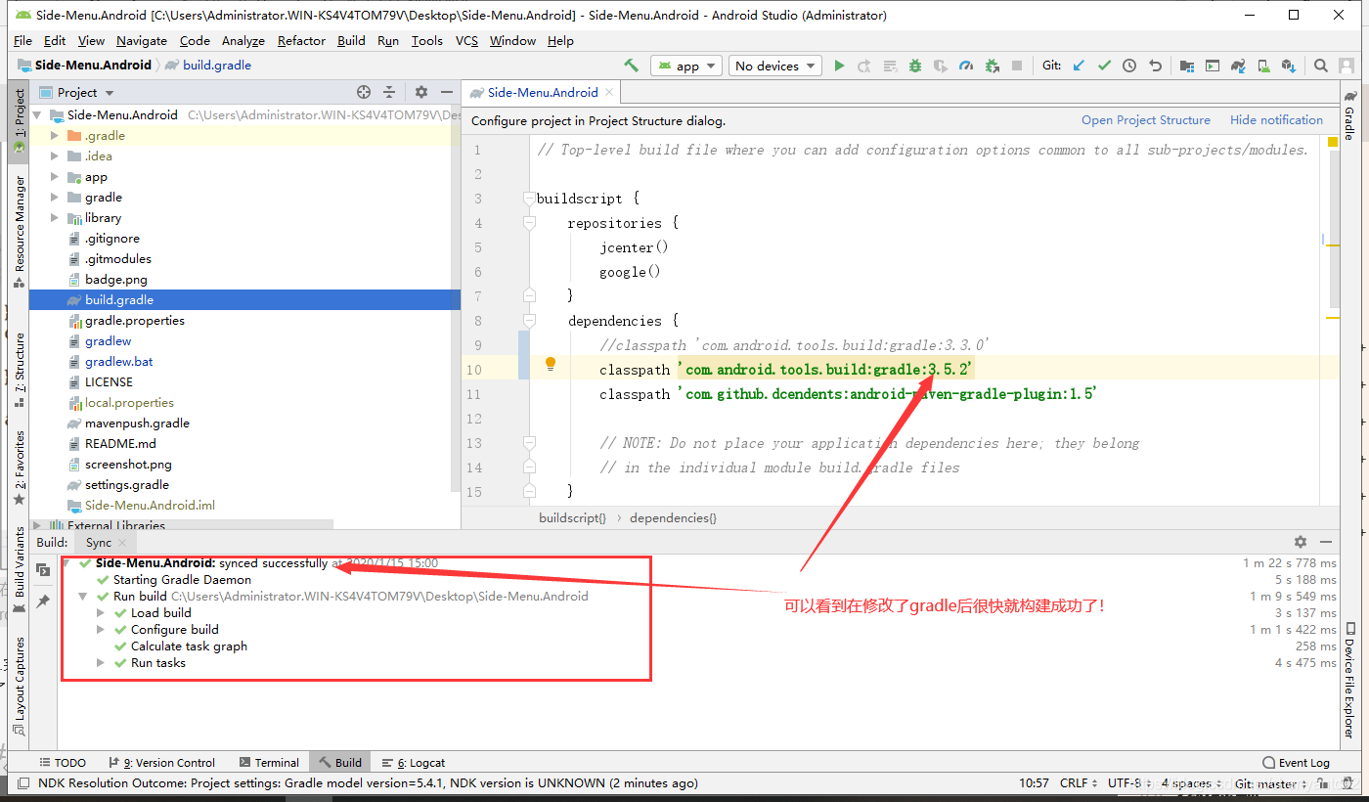Click Attach Debugger to Android Process icon
This screenshot has height=802, width=1369.
point(992,66)
